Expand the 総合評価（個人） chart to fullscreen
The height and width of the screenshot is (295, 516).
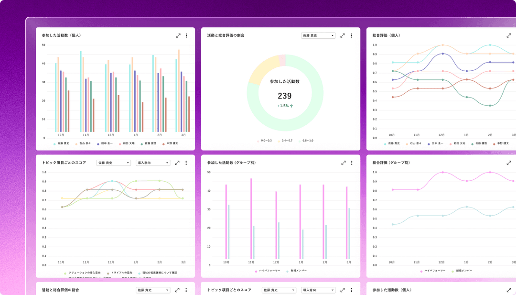pyautogui.click(x=509, y=35)
